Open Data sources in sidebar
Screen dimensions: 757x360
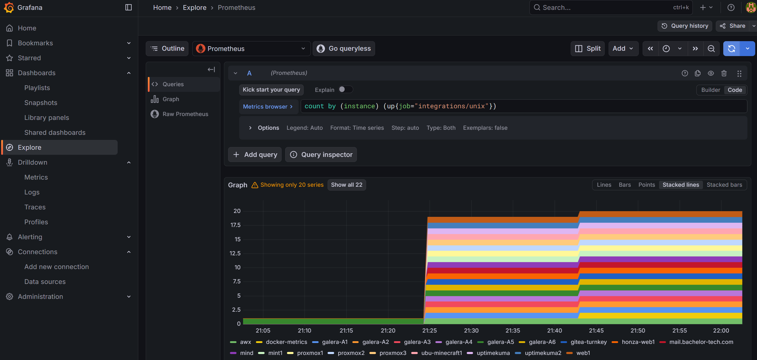(45, 282)
